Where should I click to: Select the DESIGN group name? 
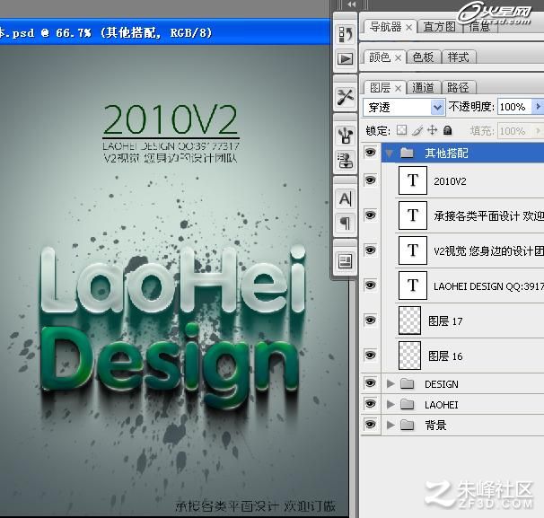442,384
